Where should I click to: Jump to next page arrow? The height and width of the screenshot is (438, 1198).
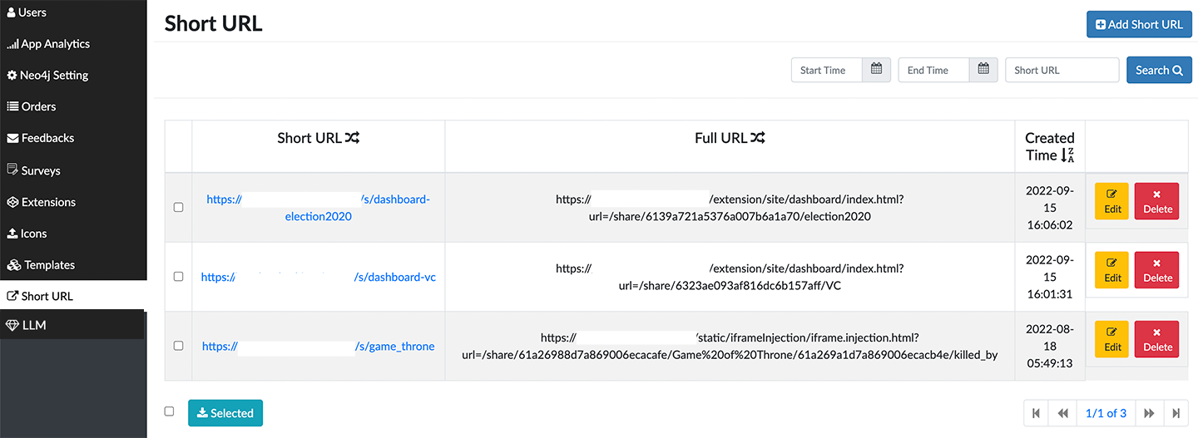[1149, 413]
